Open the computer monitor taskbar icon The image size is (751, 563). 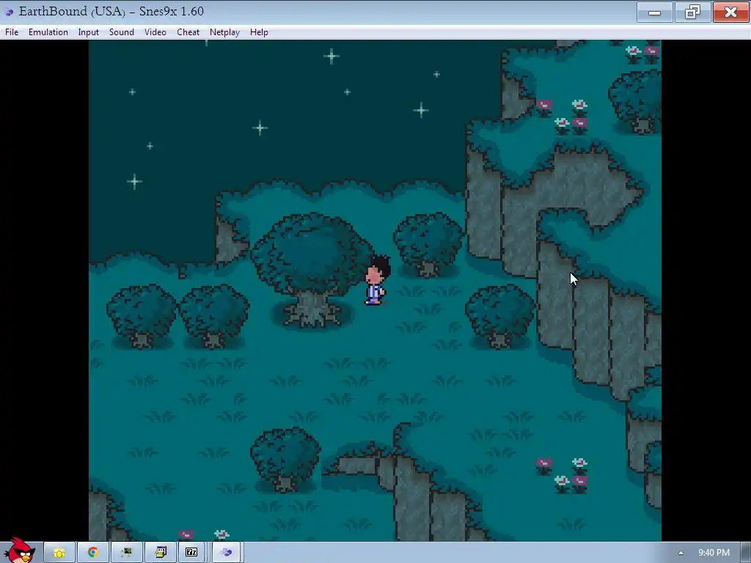click(x=126, y=553)
